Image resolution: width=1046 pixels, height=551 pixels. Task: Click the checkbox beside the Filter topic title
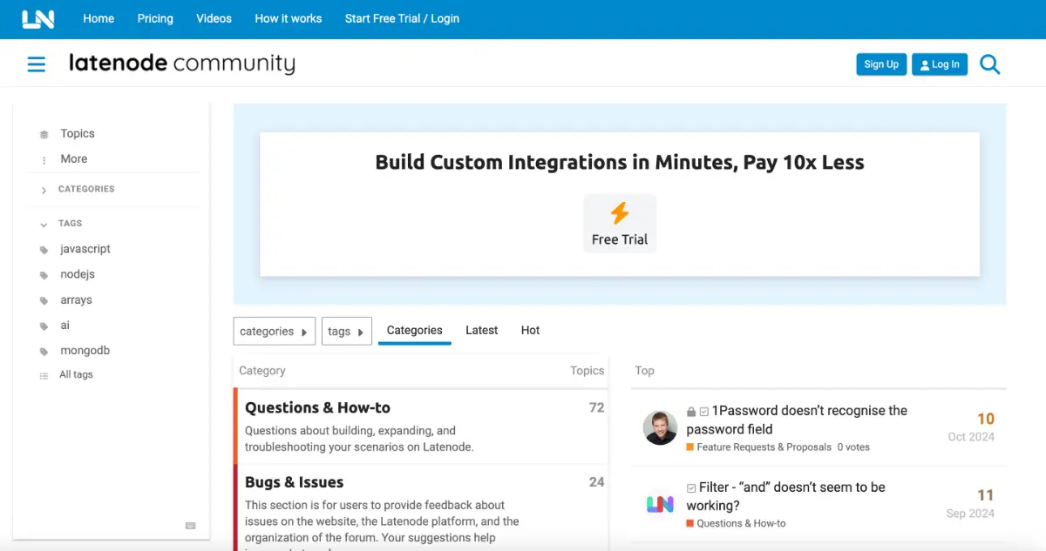[x=690, y=487]
